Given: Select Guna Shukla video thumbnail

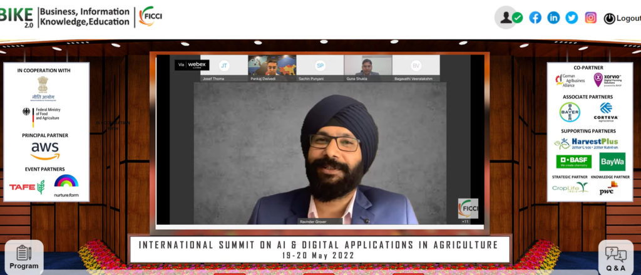Looking at the screenshot, I should click(x=367, y=68).
